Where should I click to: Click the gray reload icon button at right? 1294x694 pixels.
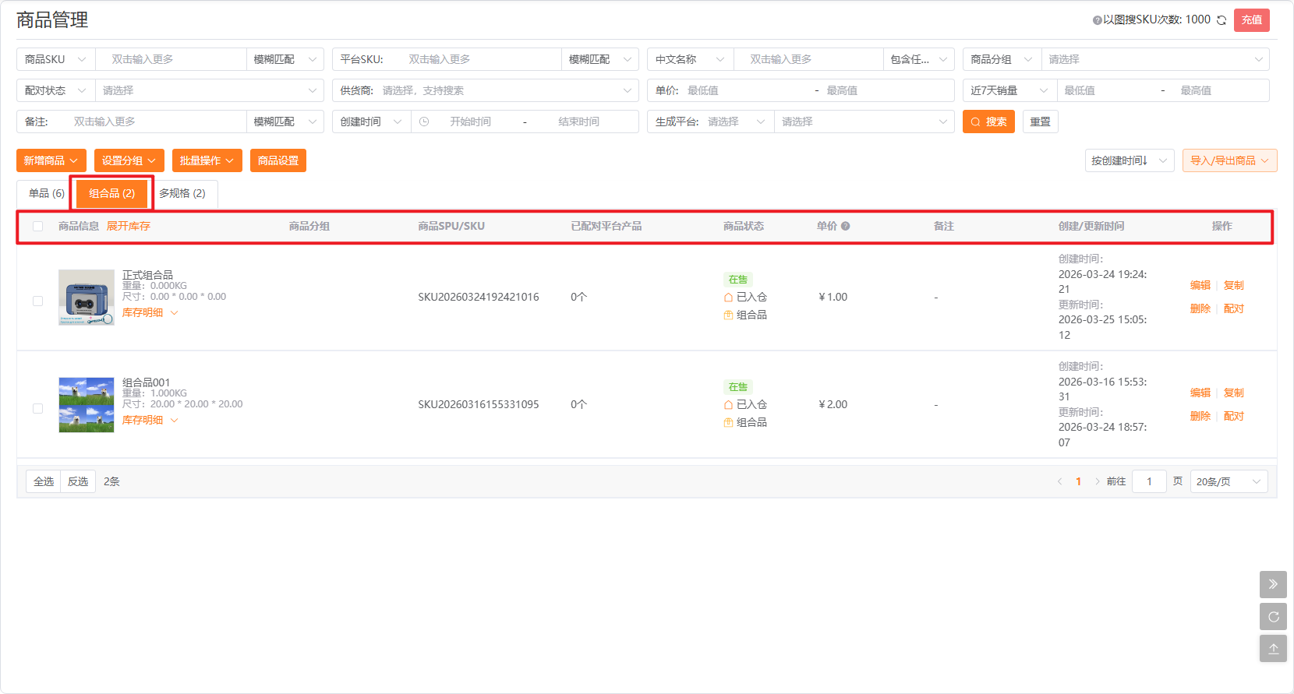click(x=1273, y=617)
